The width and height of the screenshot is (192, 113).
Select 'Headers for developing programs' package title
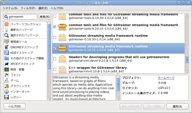tap(119, 57)
